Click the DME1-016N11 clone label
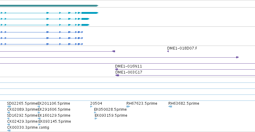 (x=129, y=66)
